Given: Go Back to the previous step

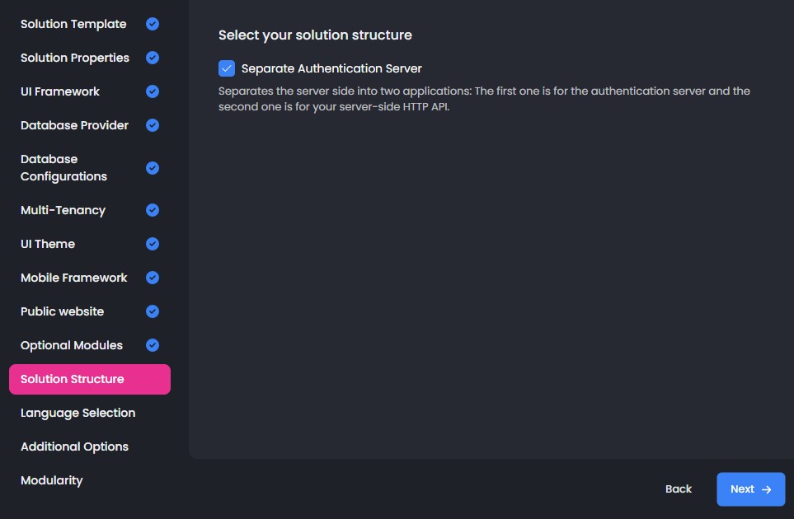Looking at the screenshot, I should [678, 489].
